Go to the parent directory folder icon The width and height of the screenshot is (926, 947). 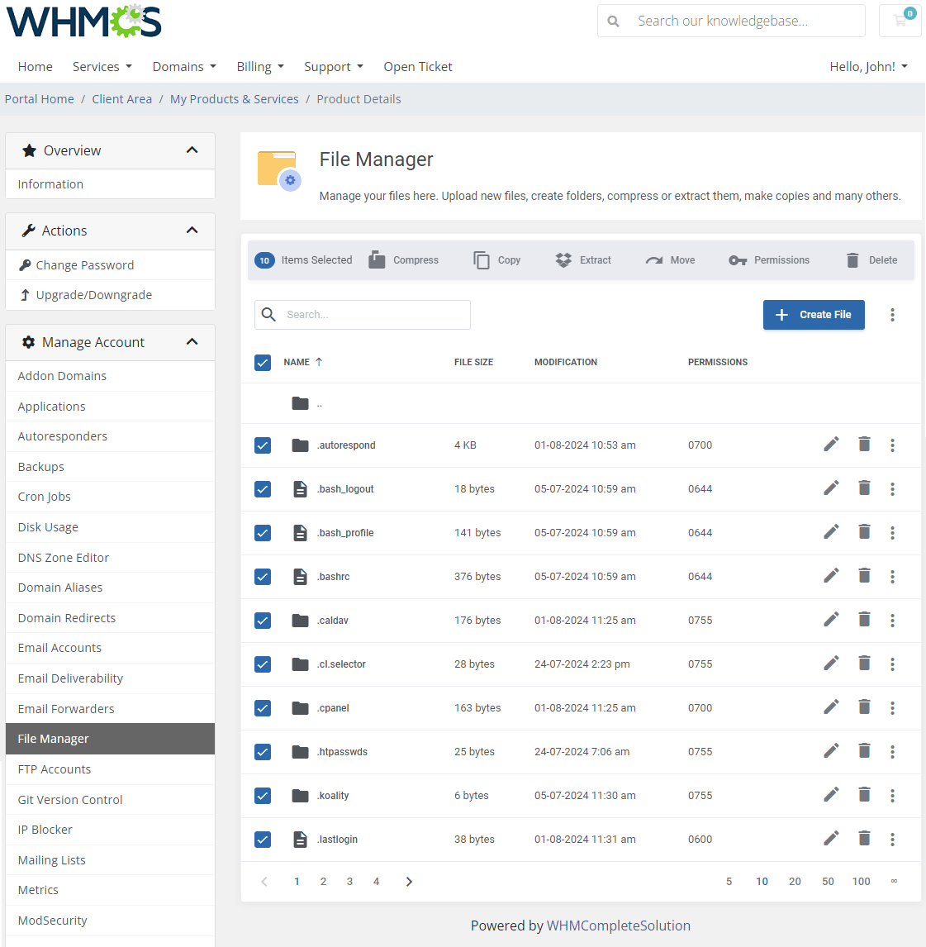point(300,402)
